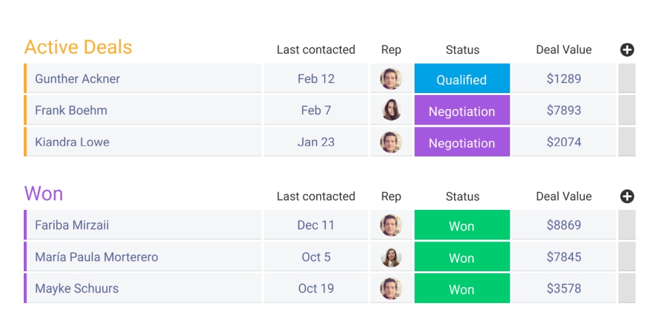Collapse the Won group title

point(44,194)
